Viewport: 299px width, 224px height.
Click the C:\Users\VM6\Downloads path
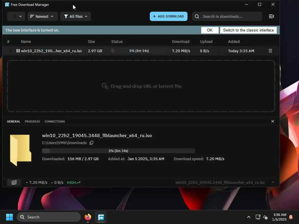64,143
